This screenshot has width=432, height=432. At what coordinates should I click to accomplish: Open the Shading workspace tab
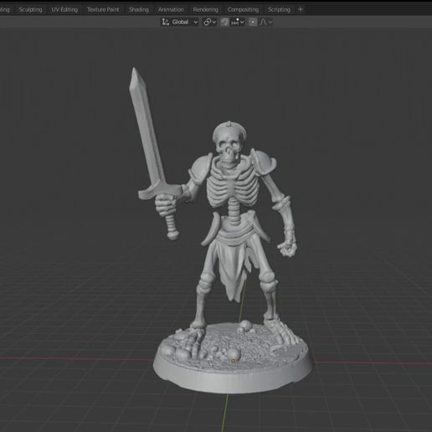139,9
